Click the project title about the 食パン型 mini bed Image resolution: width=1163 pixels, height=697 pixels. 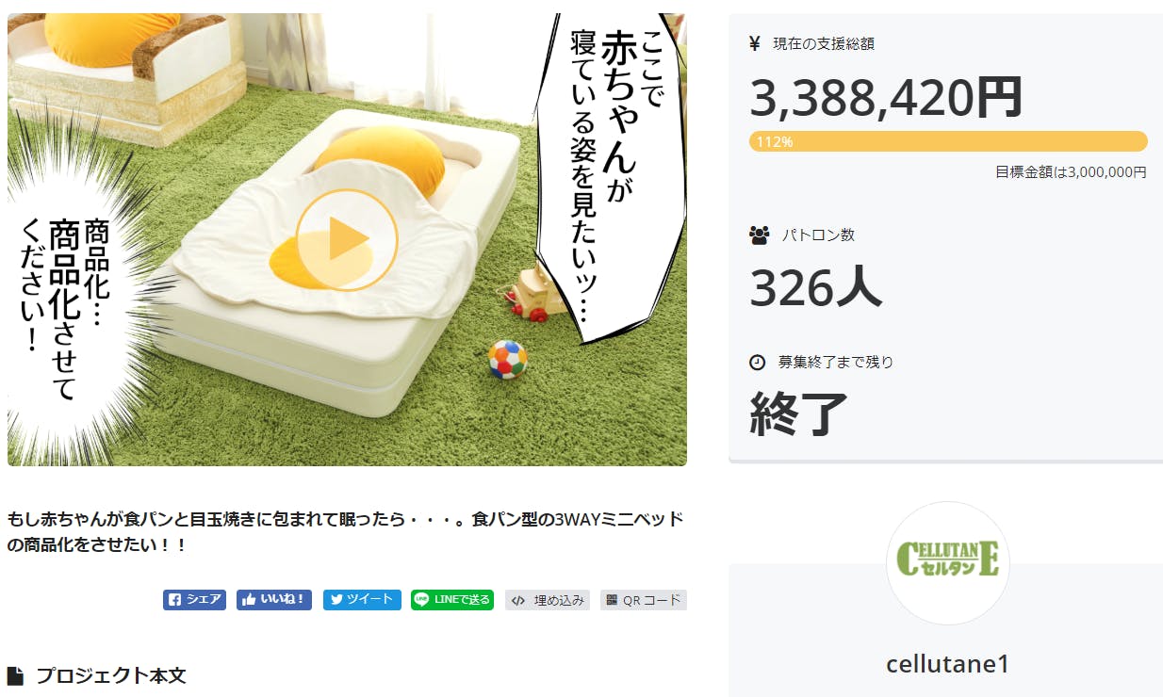(345, 532)
